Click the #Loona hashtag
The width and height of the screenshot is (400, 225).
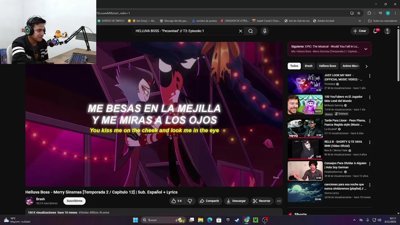[104, 212]
